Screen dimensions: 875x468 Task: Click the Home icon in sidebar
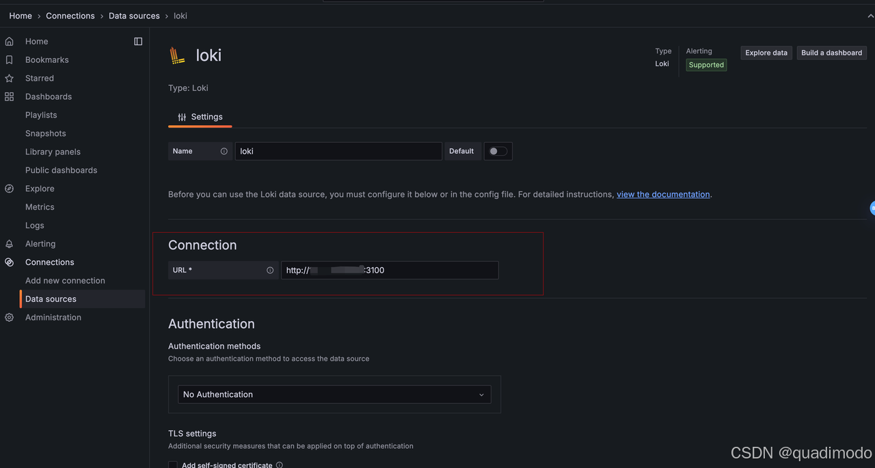click(x=9, y=42)
